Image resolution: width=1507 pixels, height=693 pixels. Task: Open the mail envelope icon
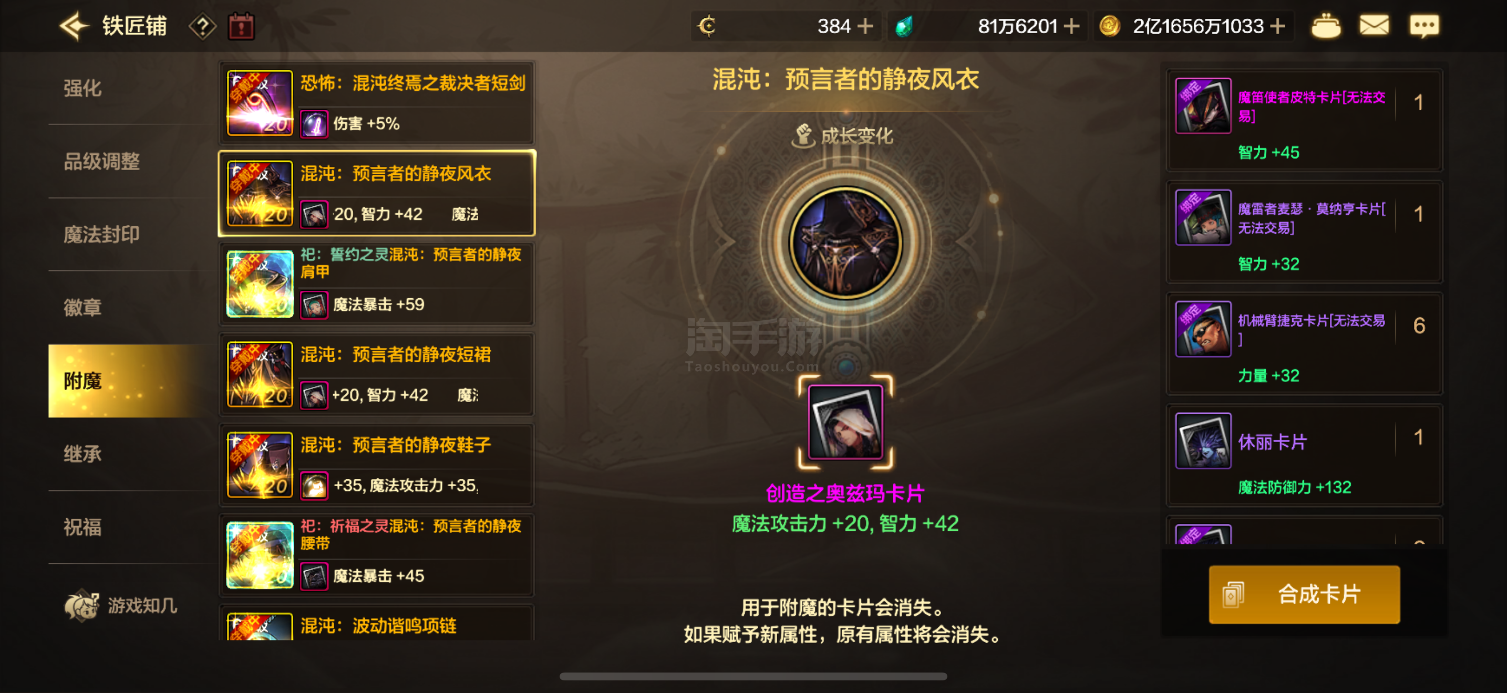[x=1374, y=26]
